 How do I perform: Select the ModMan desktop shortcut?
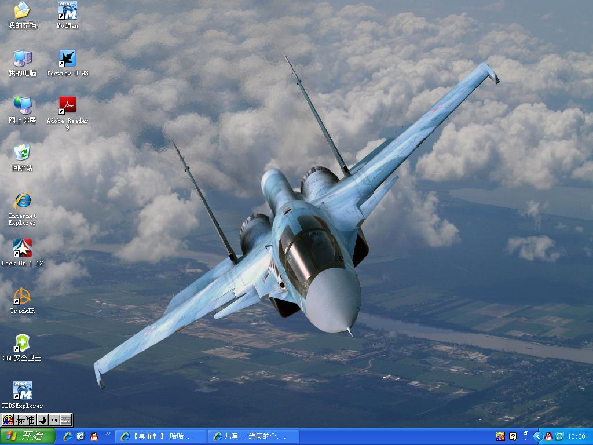[x=68, y=15]
